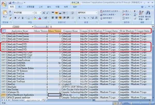Toggle italic formatting
Screen dimensions: 155x105
19,18
